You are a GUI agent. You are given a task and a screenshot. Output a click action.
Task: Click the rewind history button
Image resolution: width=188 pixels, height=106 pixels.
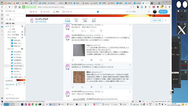[x=9, y=7]
